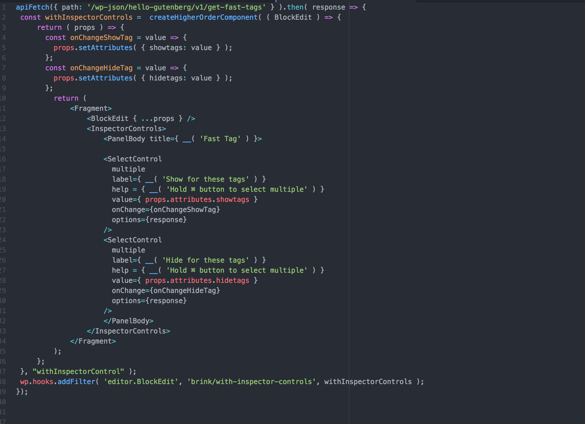Viewport: 585px width, 424px height.
Task: Click the closing PanelBody tag
Action: click(x=129, y=321)
